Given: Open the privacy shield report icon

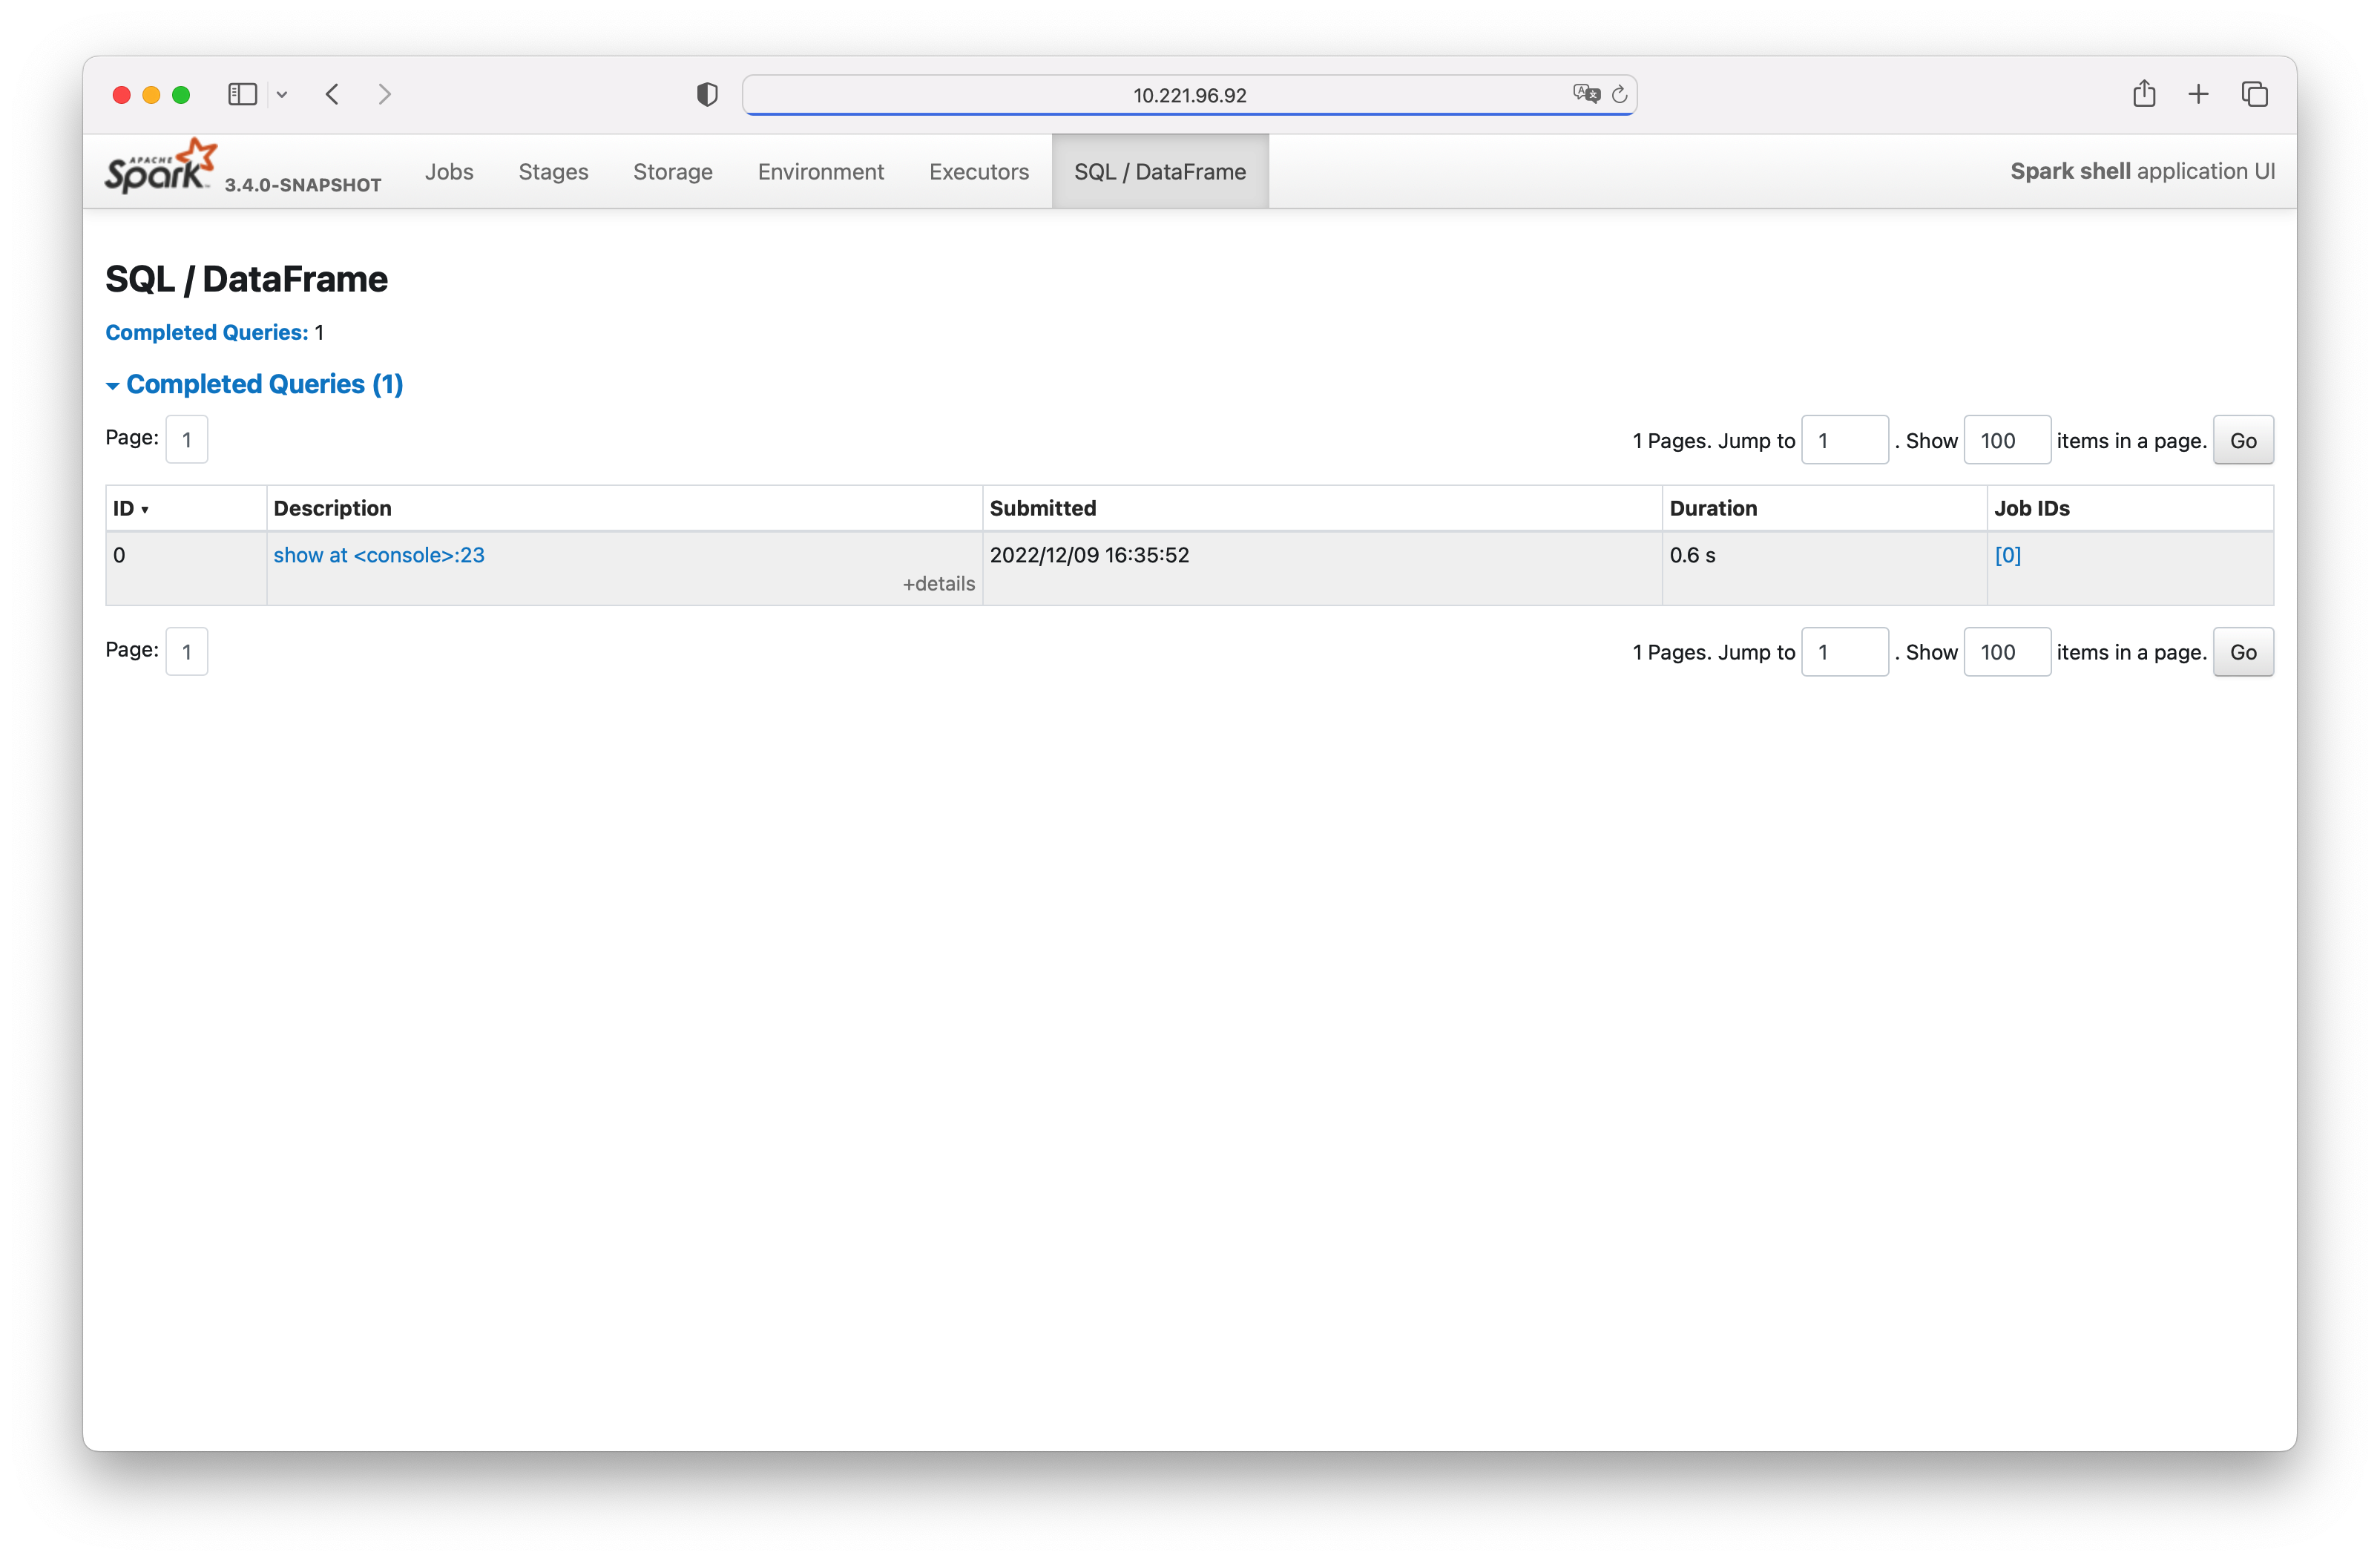Looking at the screenshot, I should pos(707,95).
